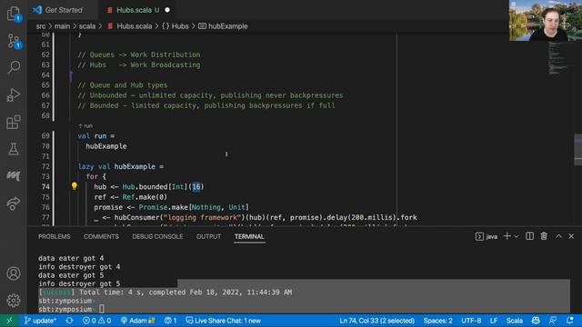
Task: Open the Source Control view
Action: [x=14, y=41]
